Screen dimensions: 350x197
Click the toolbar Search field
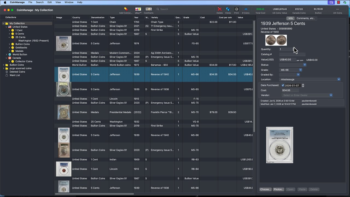[185, 9]
